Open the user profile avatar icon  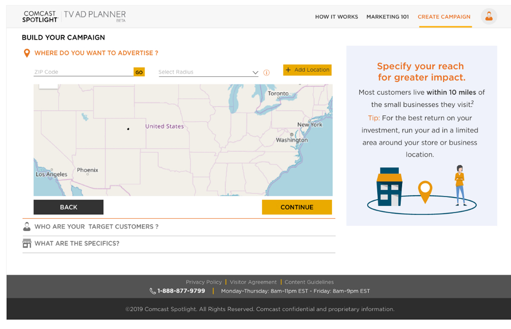(x=489, y=16)
